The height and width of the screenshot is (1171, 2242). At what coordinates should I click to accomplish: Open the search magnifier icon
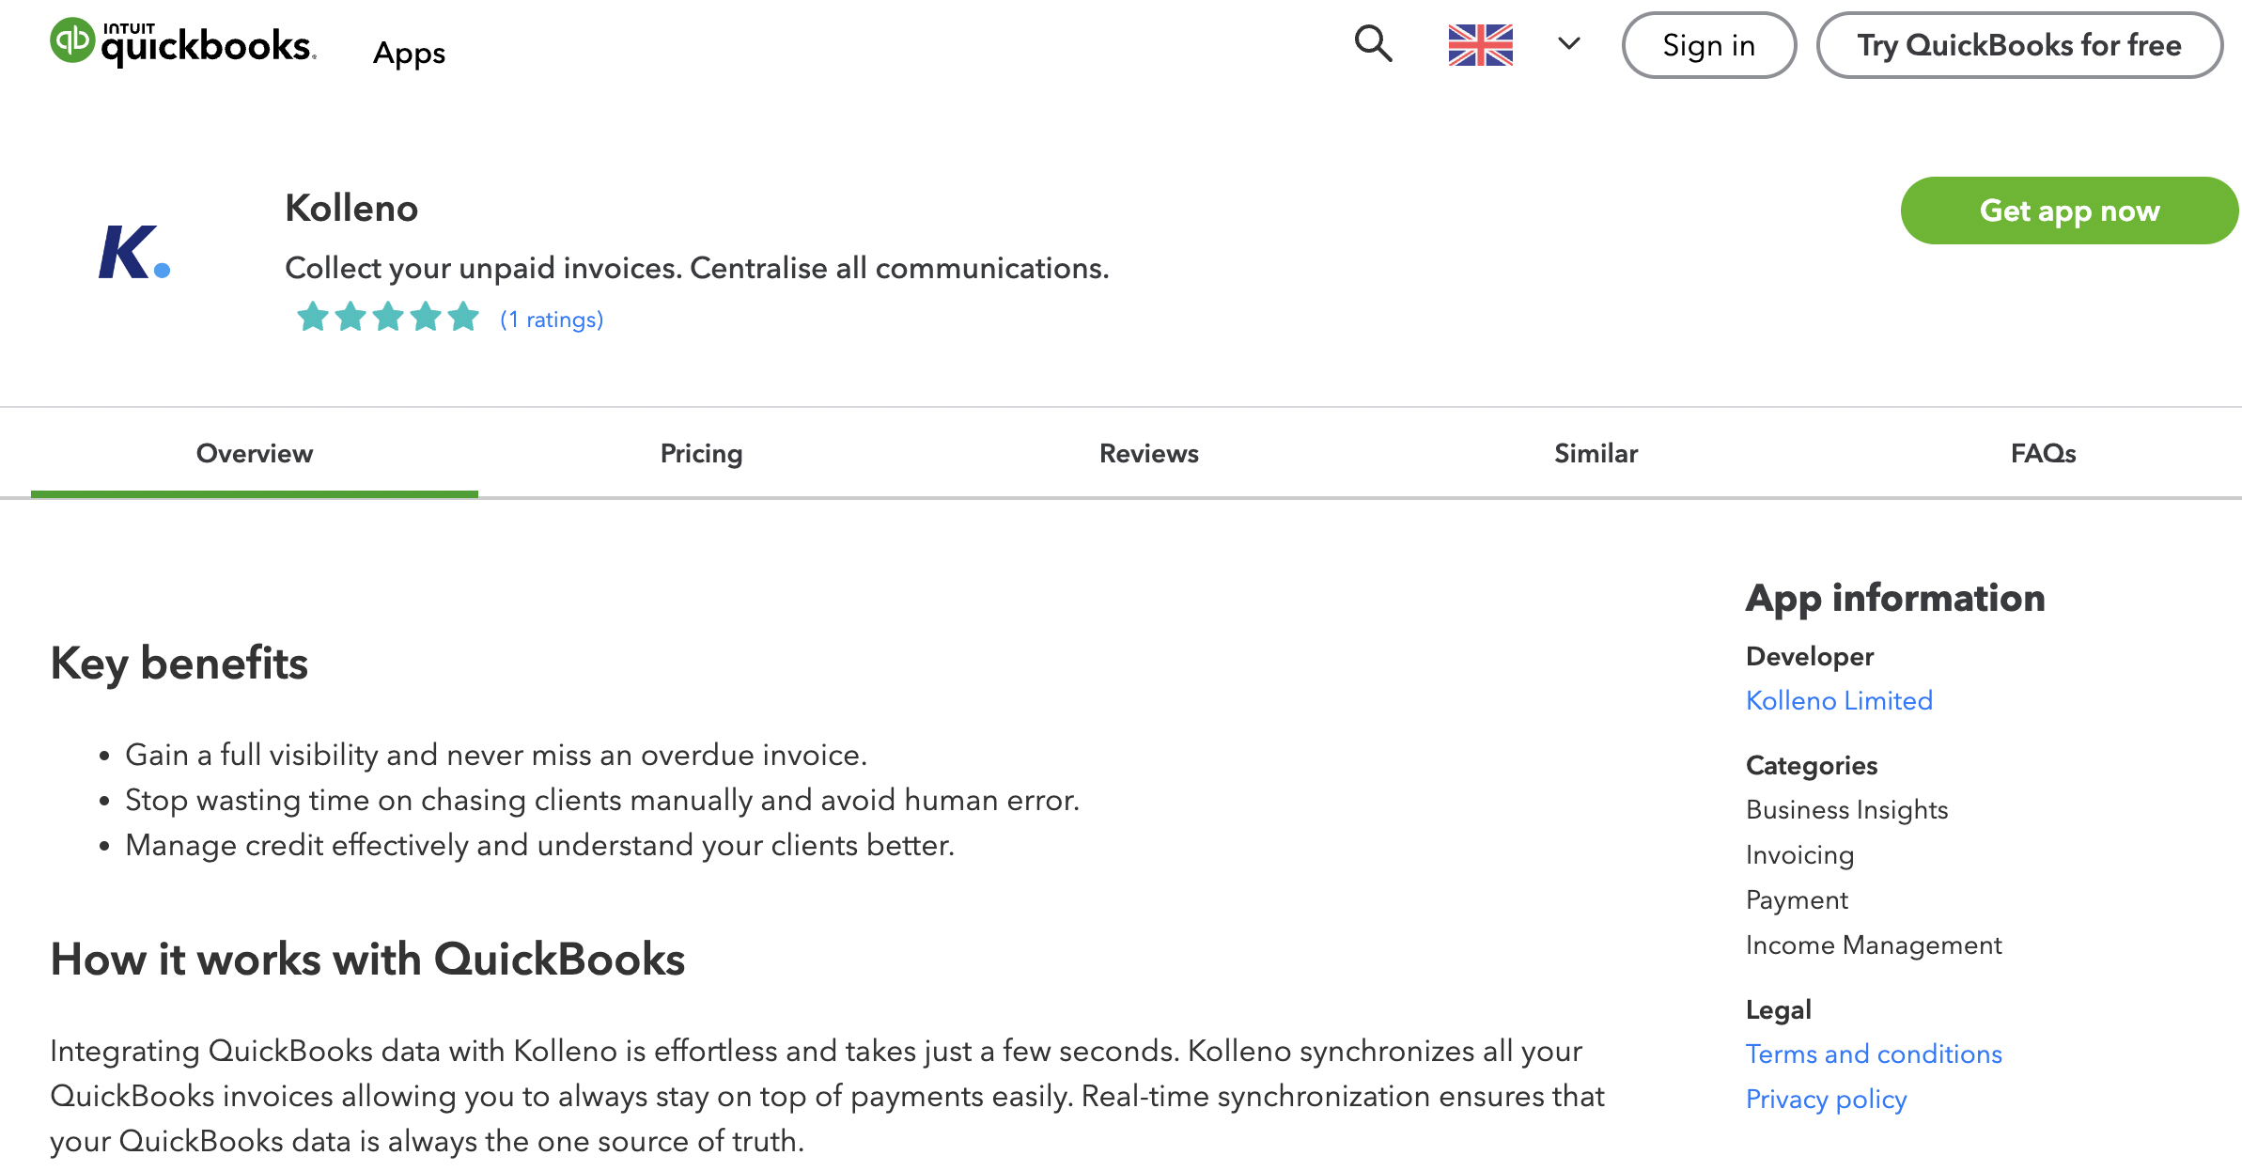coord(1373,44)
